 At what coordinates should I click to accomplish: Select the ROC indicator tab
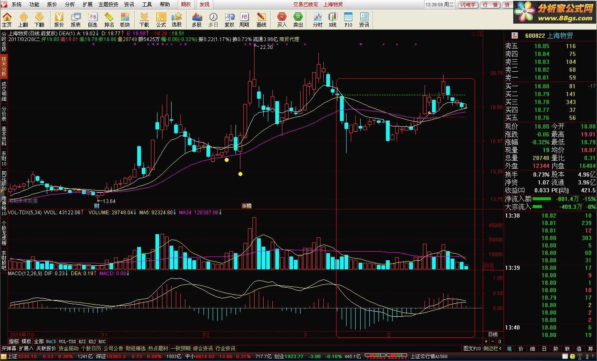[102, 342]
